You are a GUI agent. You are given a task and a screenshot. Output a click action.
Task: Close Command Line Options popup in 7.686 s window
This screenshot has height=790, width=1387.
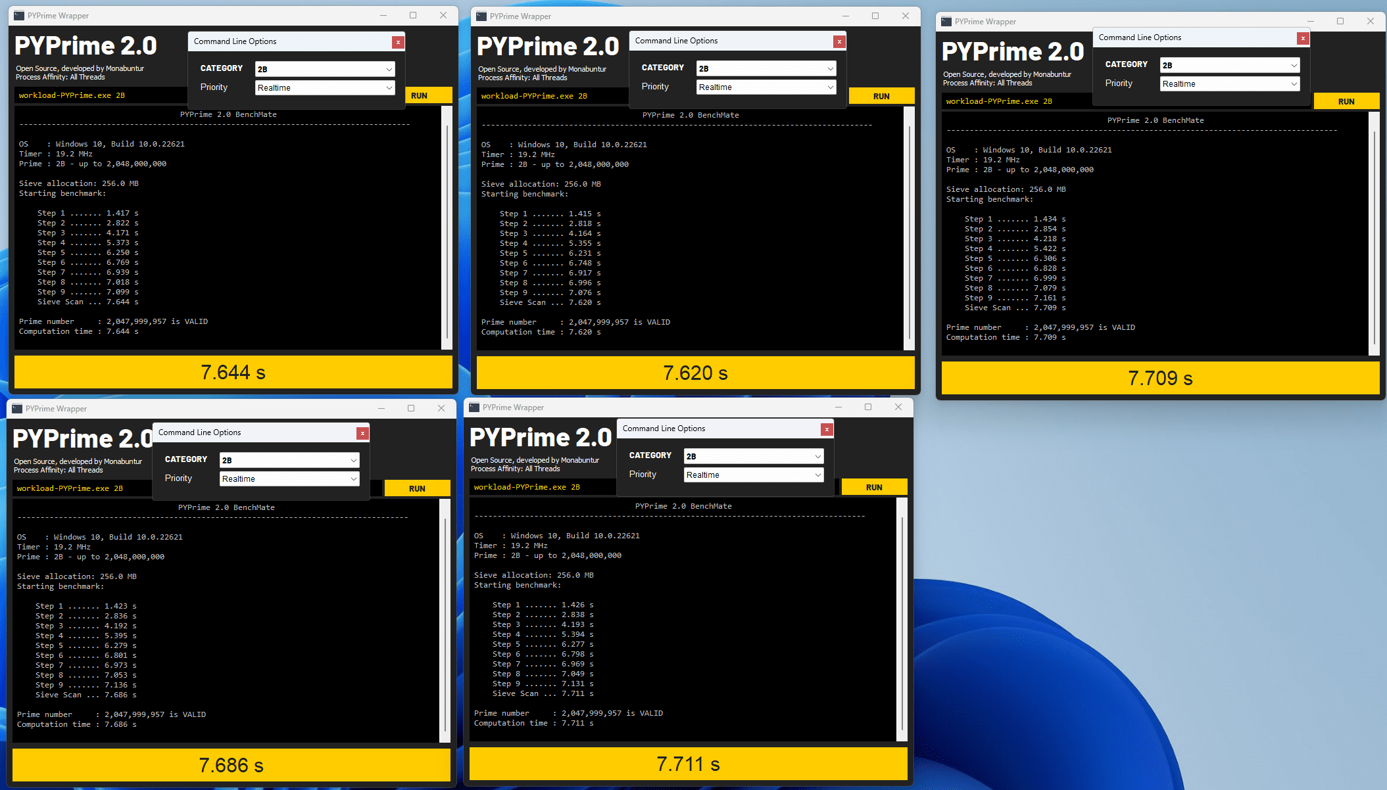click(362, 433)
